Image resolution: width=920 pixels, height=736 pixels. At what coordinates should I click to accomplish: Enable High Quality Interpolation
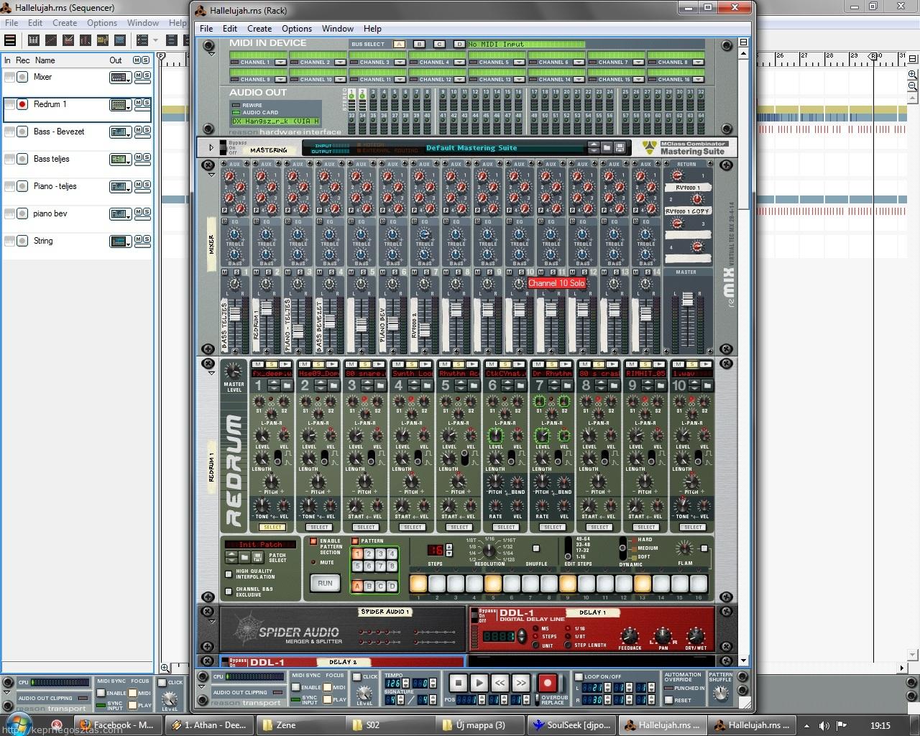tap(229, 574)
